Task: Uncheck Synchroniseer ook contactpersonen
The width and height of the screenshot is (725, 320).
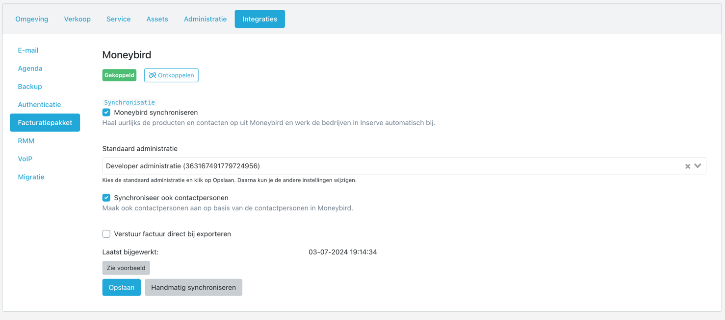Action: [x=106, y=198]
